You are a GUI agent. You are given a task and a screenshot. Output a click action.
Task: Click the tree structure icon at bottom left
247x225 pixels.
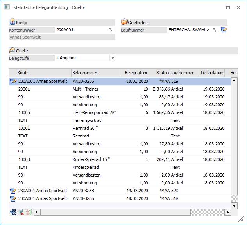tap(13, 212)
